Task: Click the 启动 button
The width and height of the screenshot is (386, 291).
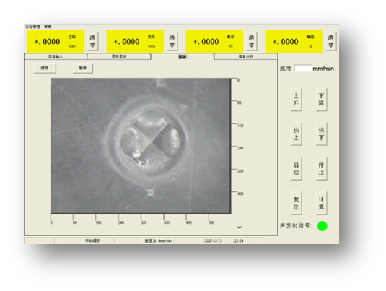Action: click(x=296, y=168)
